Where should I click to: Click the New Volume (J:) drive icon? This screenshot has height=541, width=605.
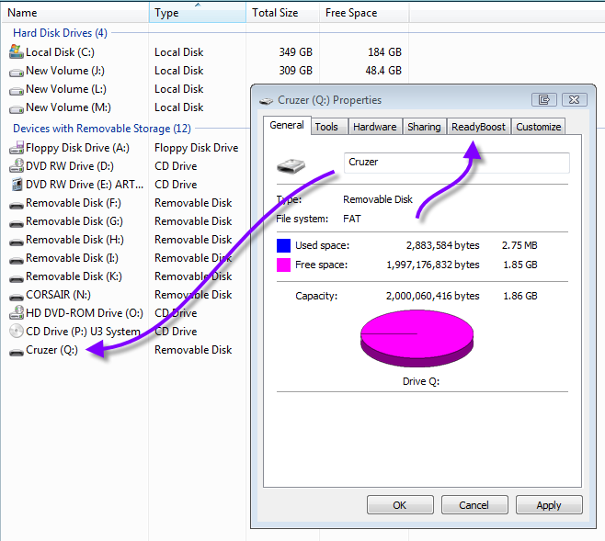point(16,71)
